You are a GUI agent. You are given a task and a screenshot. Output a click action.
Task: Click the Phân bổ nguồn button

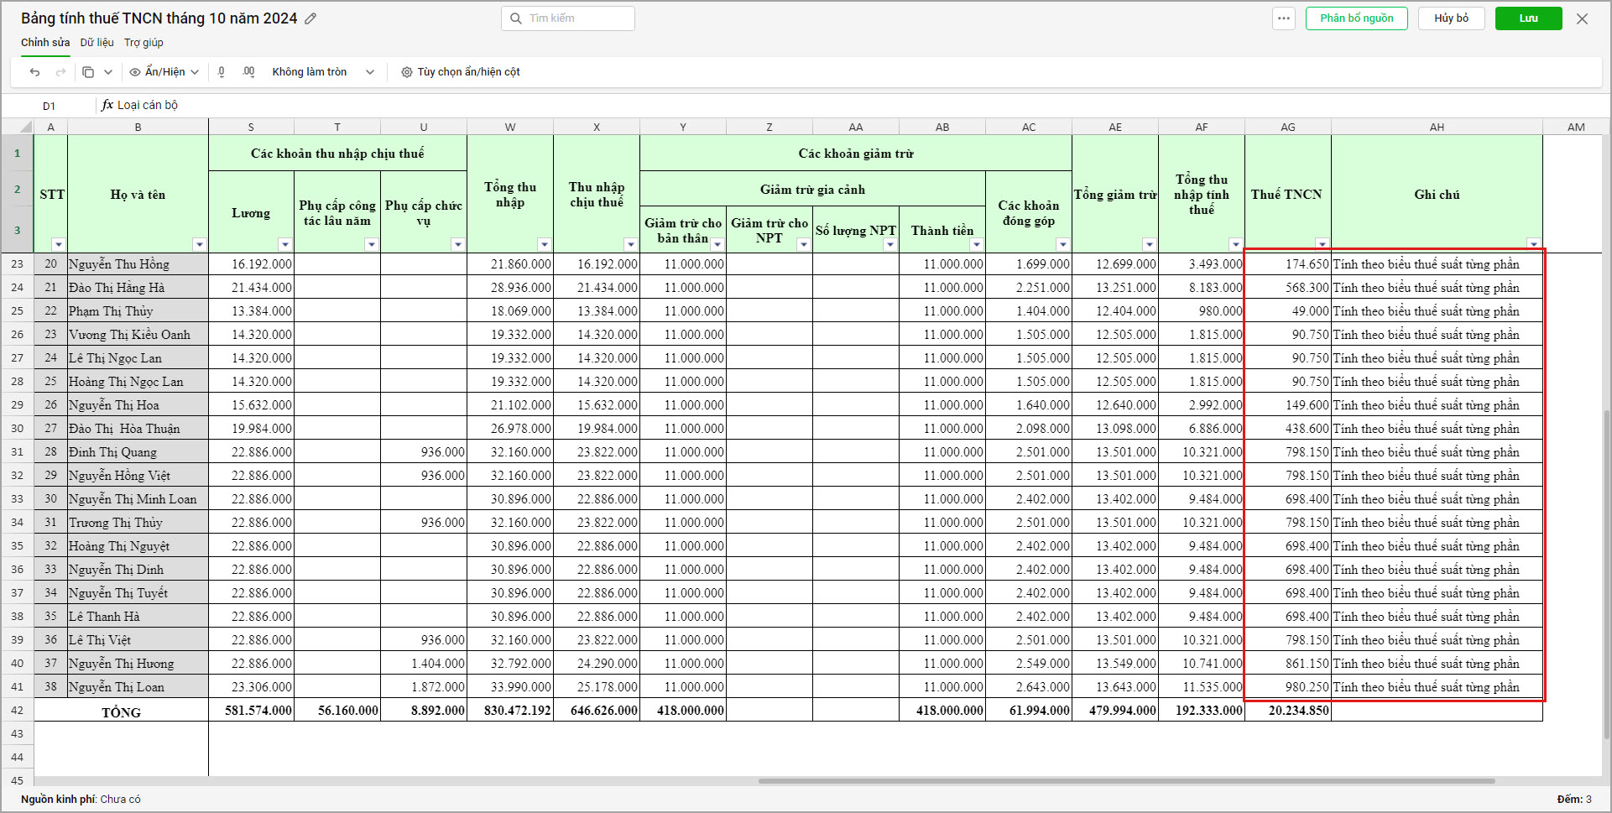1356,18
